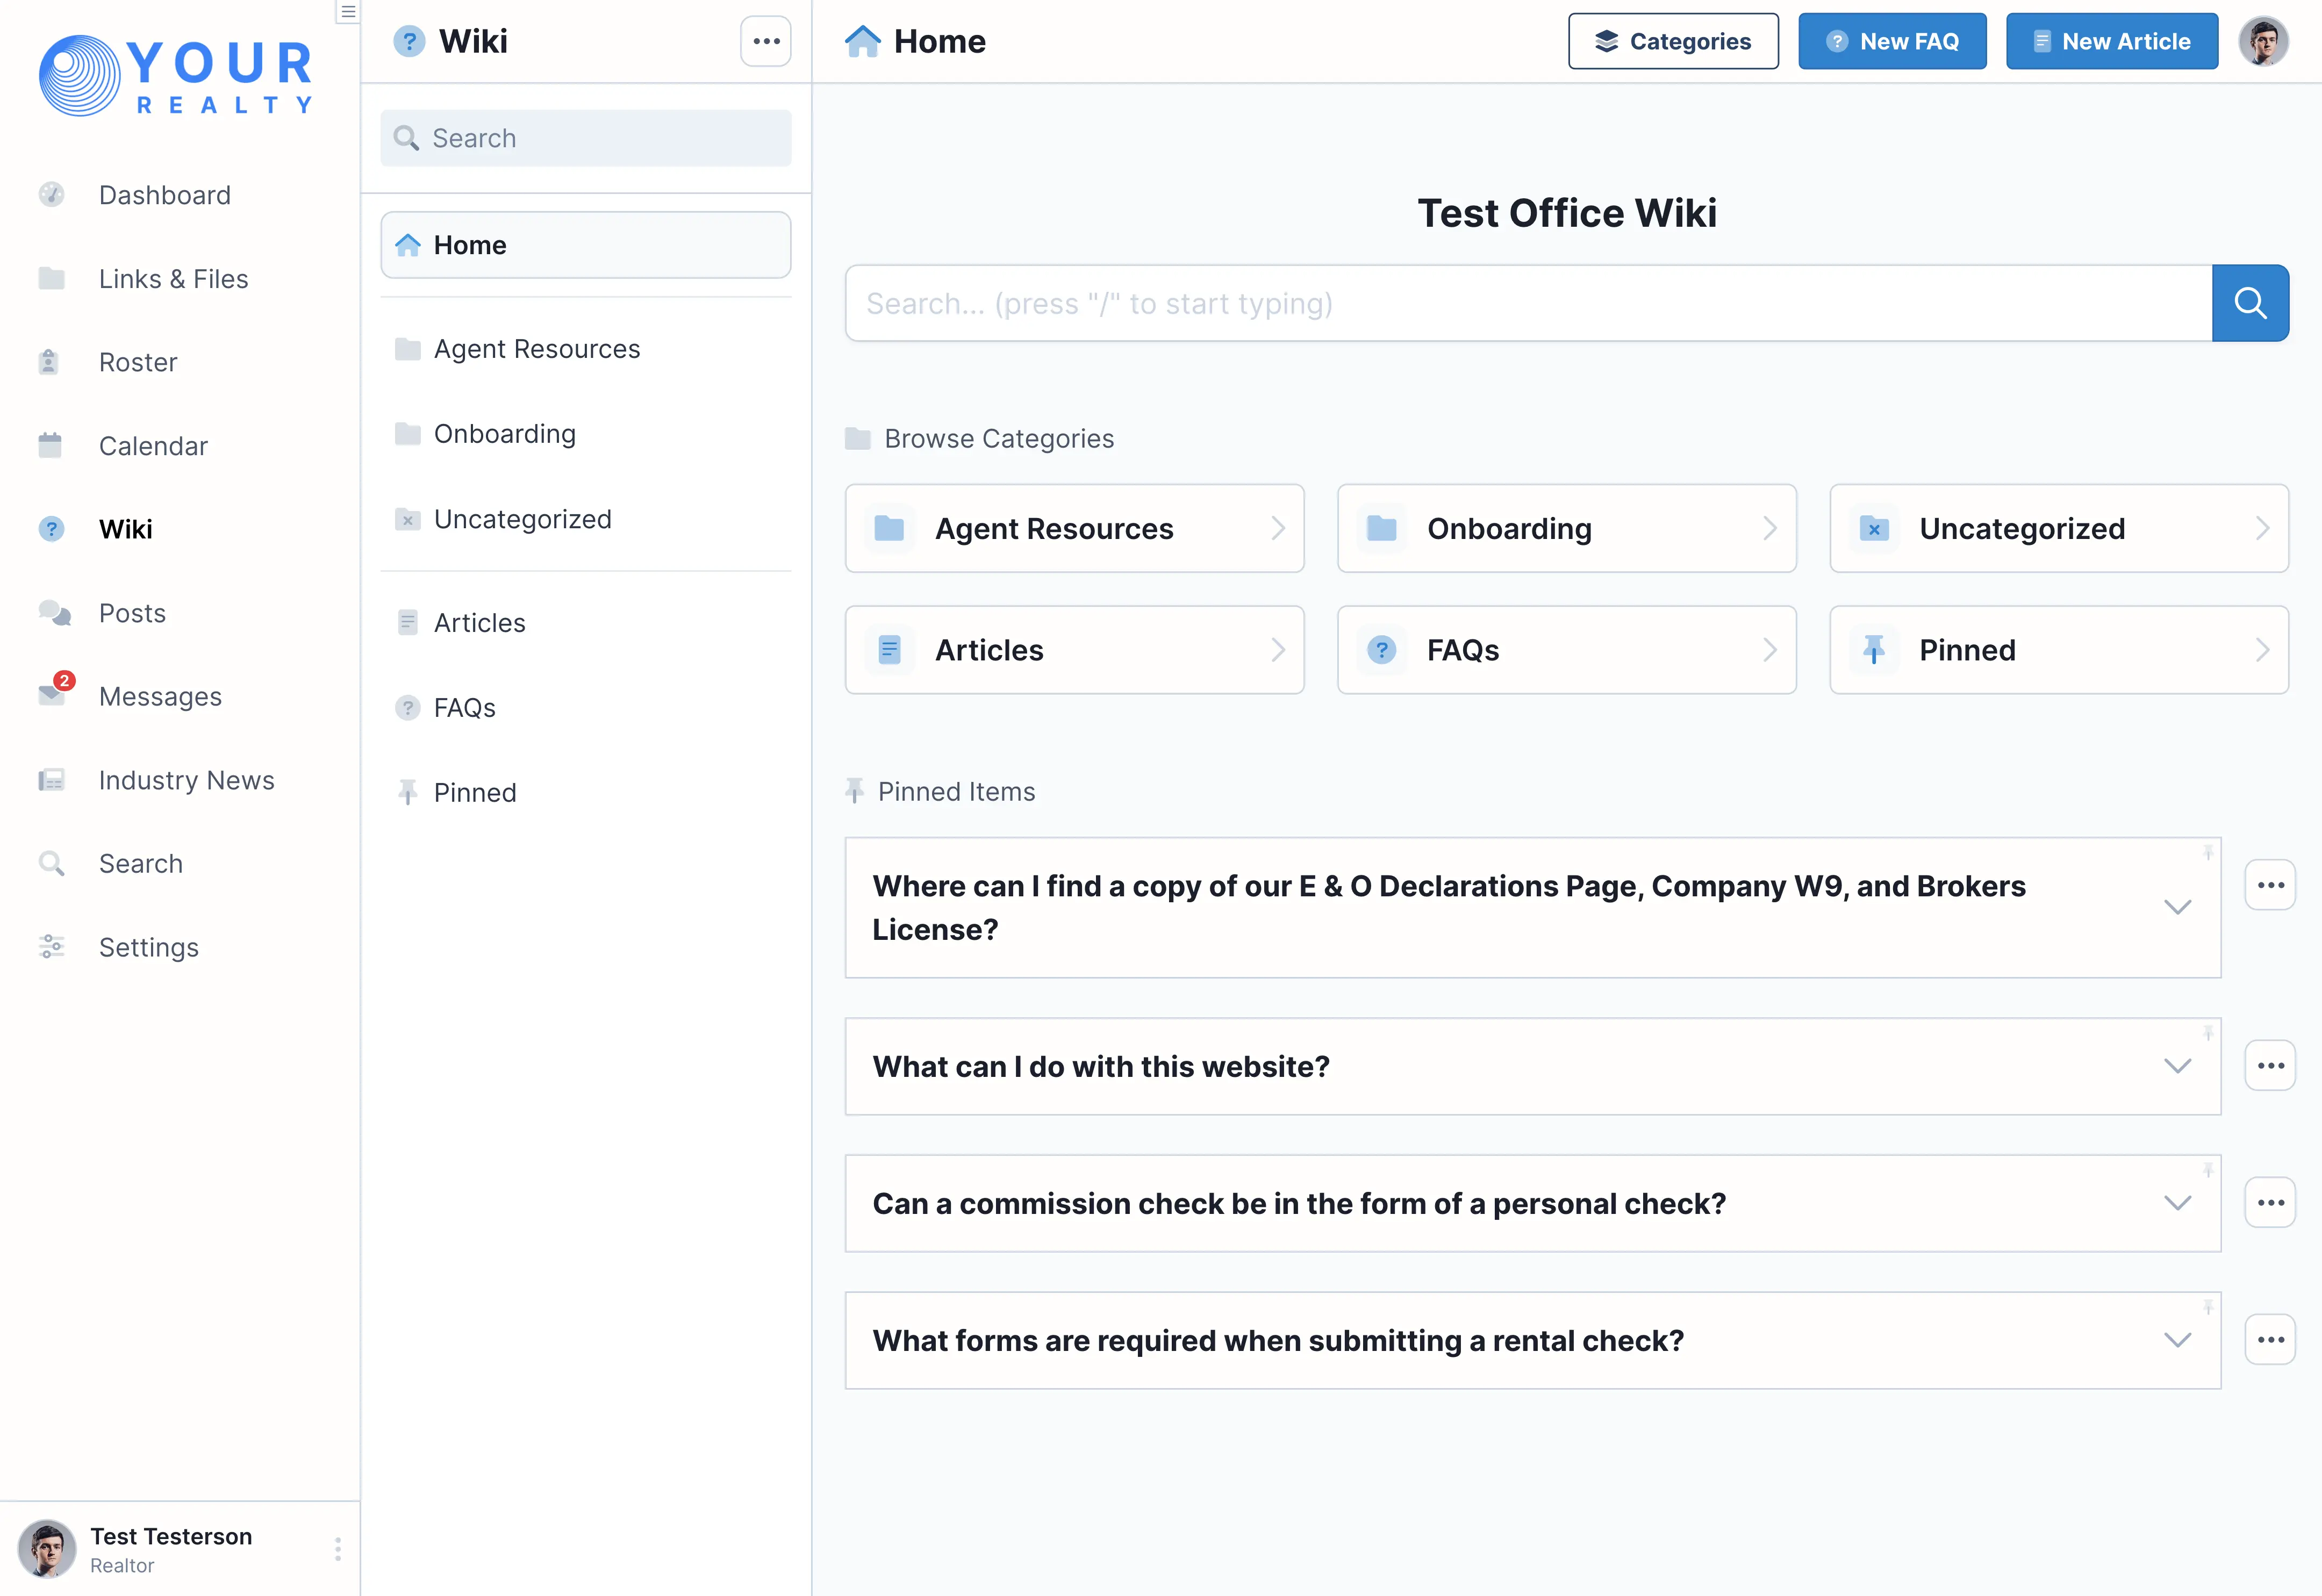Open options menu for rental check FAQ
2322x1596 pixels.
click(2270, 1340)
